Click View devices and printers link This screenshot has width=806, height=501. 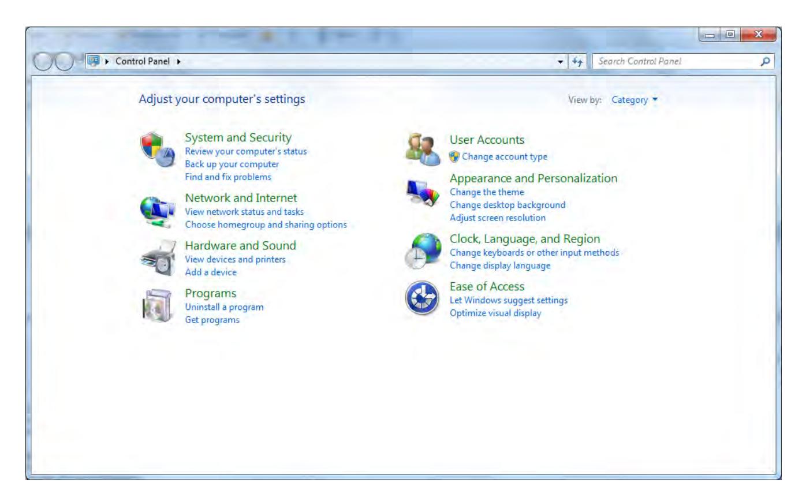[x=235, y=259]
